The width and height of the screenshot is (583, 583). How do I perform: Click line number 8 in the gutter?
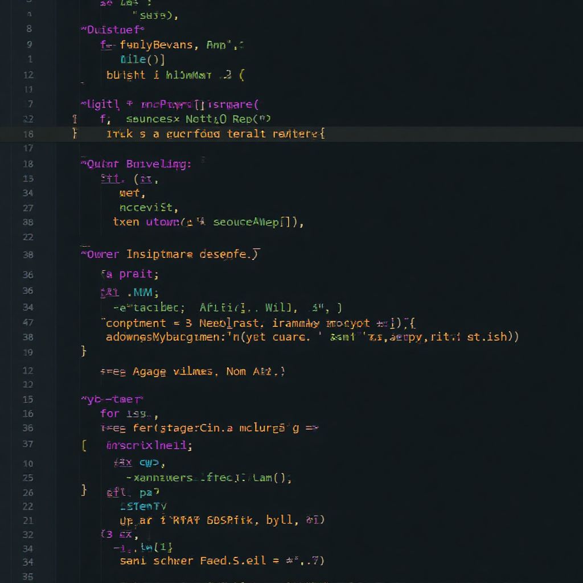coord(28,30)
